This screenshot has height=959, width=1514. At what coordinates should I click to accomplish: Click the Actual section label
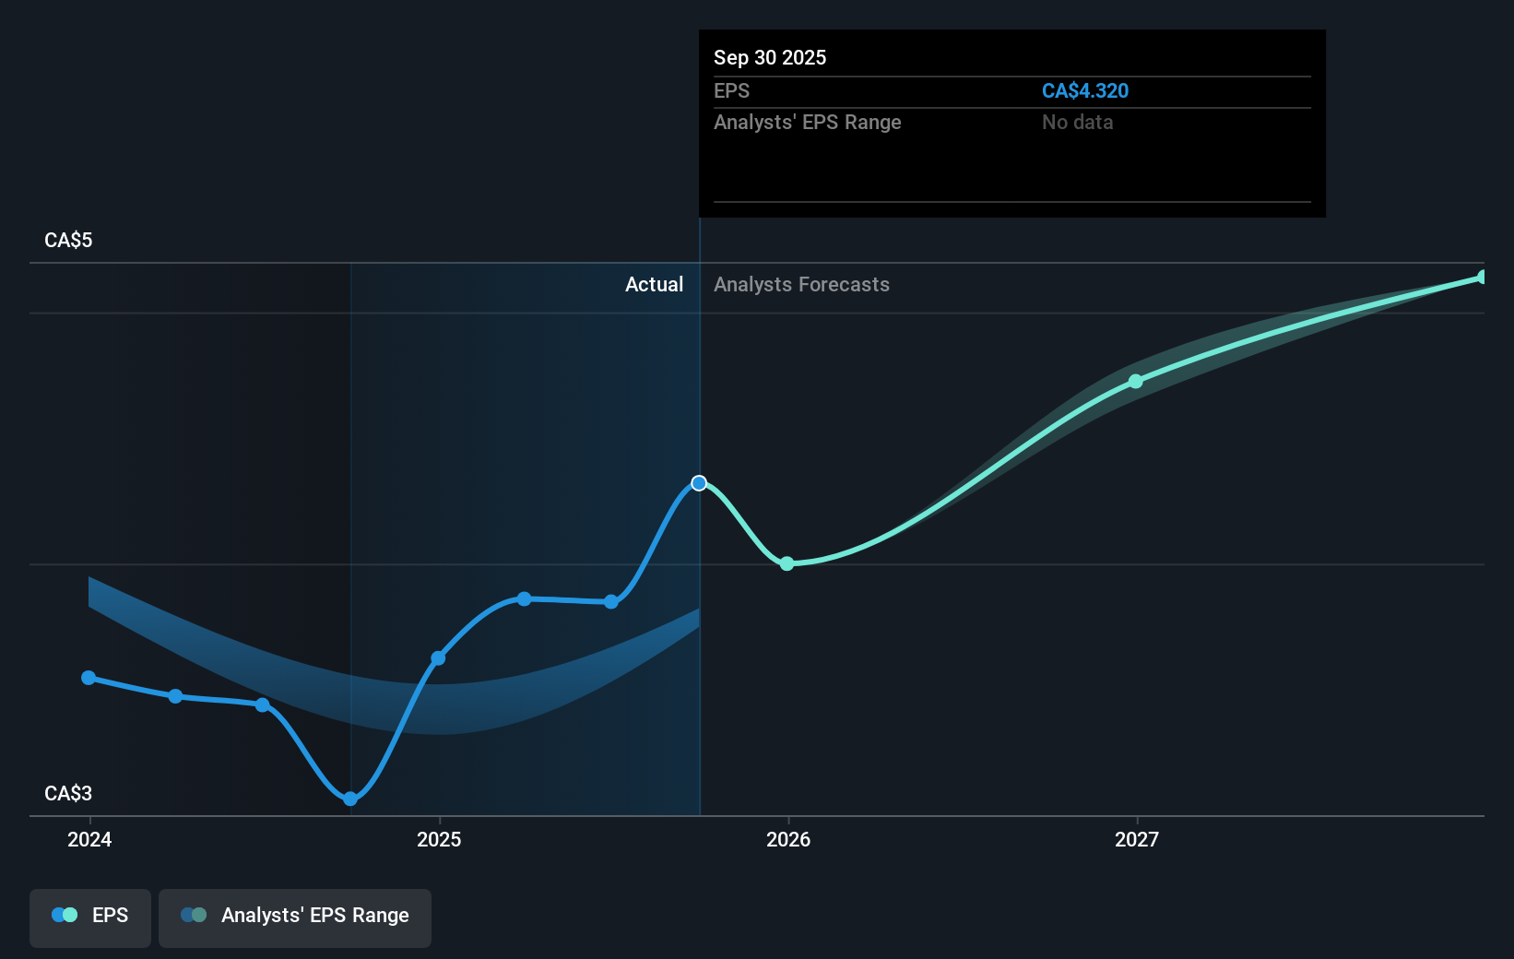point(655,284)
